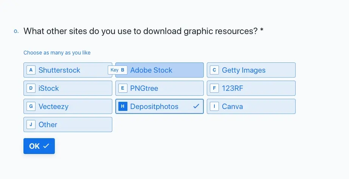
Task: Click the highlighted H key badge
Action: [x=123, y=106]
